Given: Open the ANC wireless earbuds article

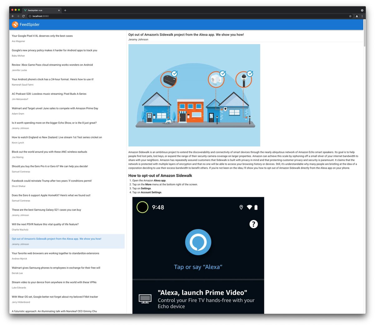Looking at the screenshot, I should coord(67,154).
